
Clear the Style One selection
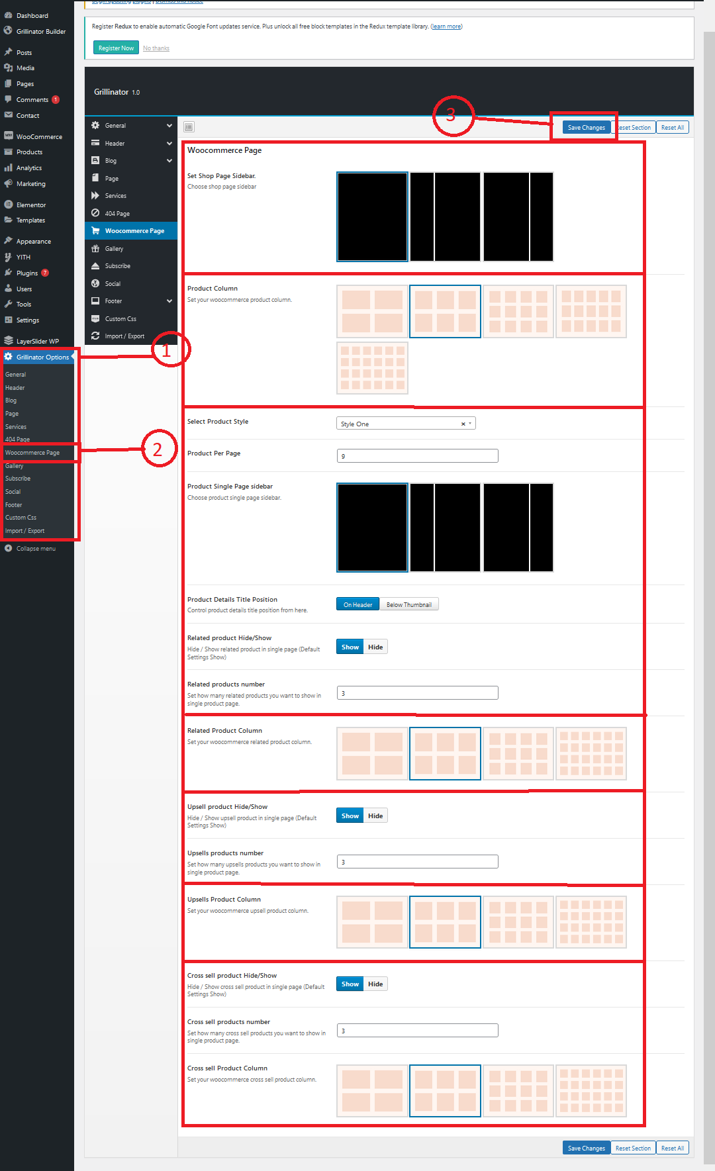click(x=463, y=424)
